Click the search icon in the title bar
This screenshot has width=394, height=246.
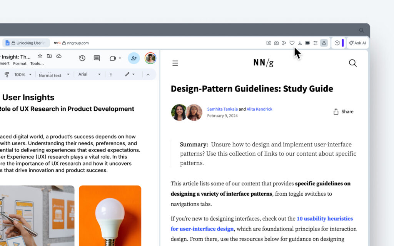point(361,30)
